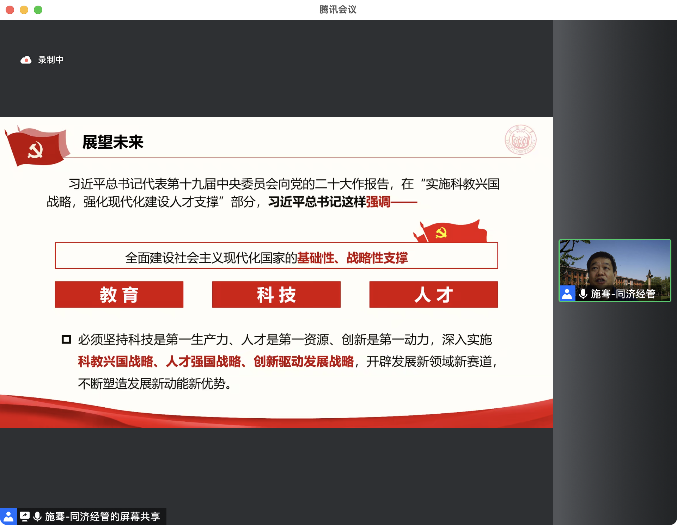
Task: Click the cloud recording indicator icon
Action: pyautogui.click(x=26, y=60)
